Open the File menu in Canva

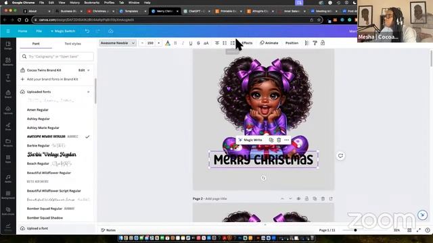pyautogui.click(x=39, y=31)
